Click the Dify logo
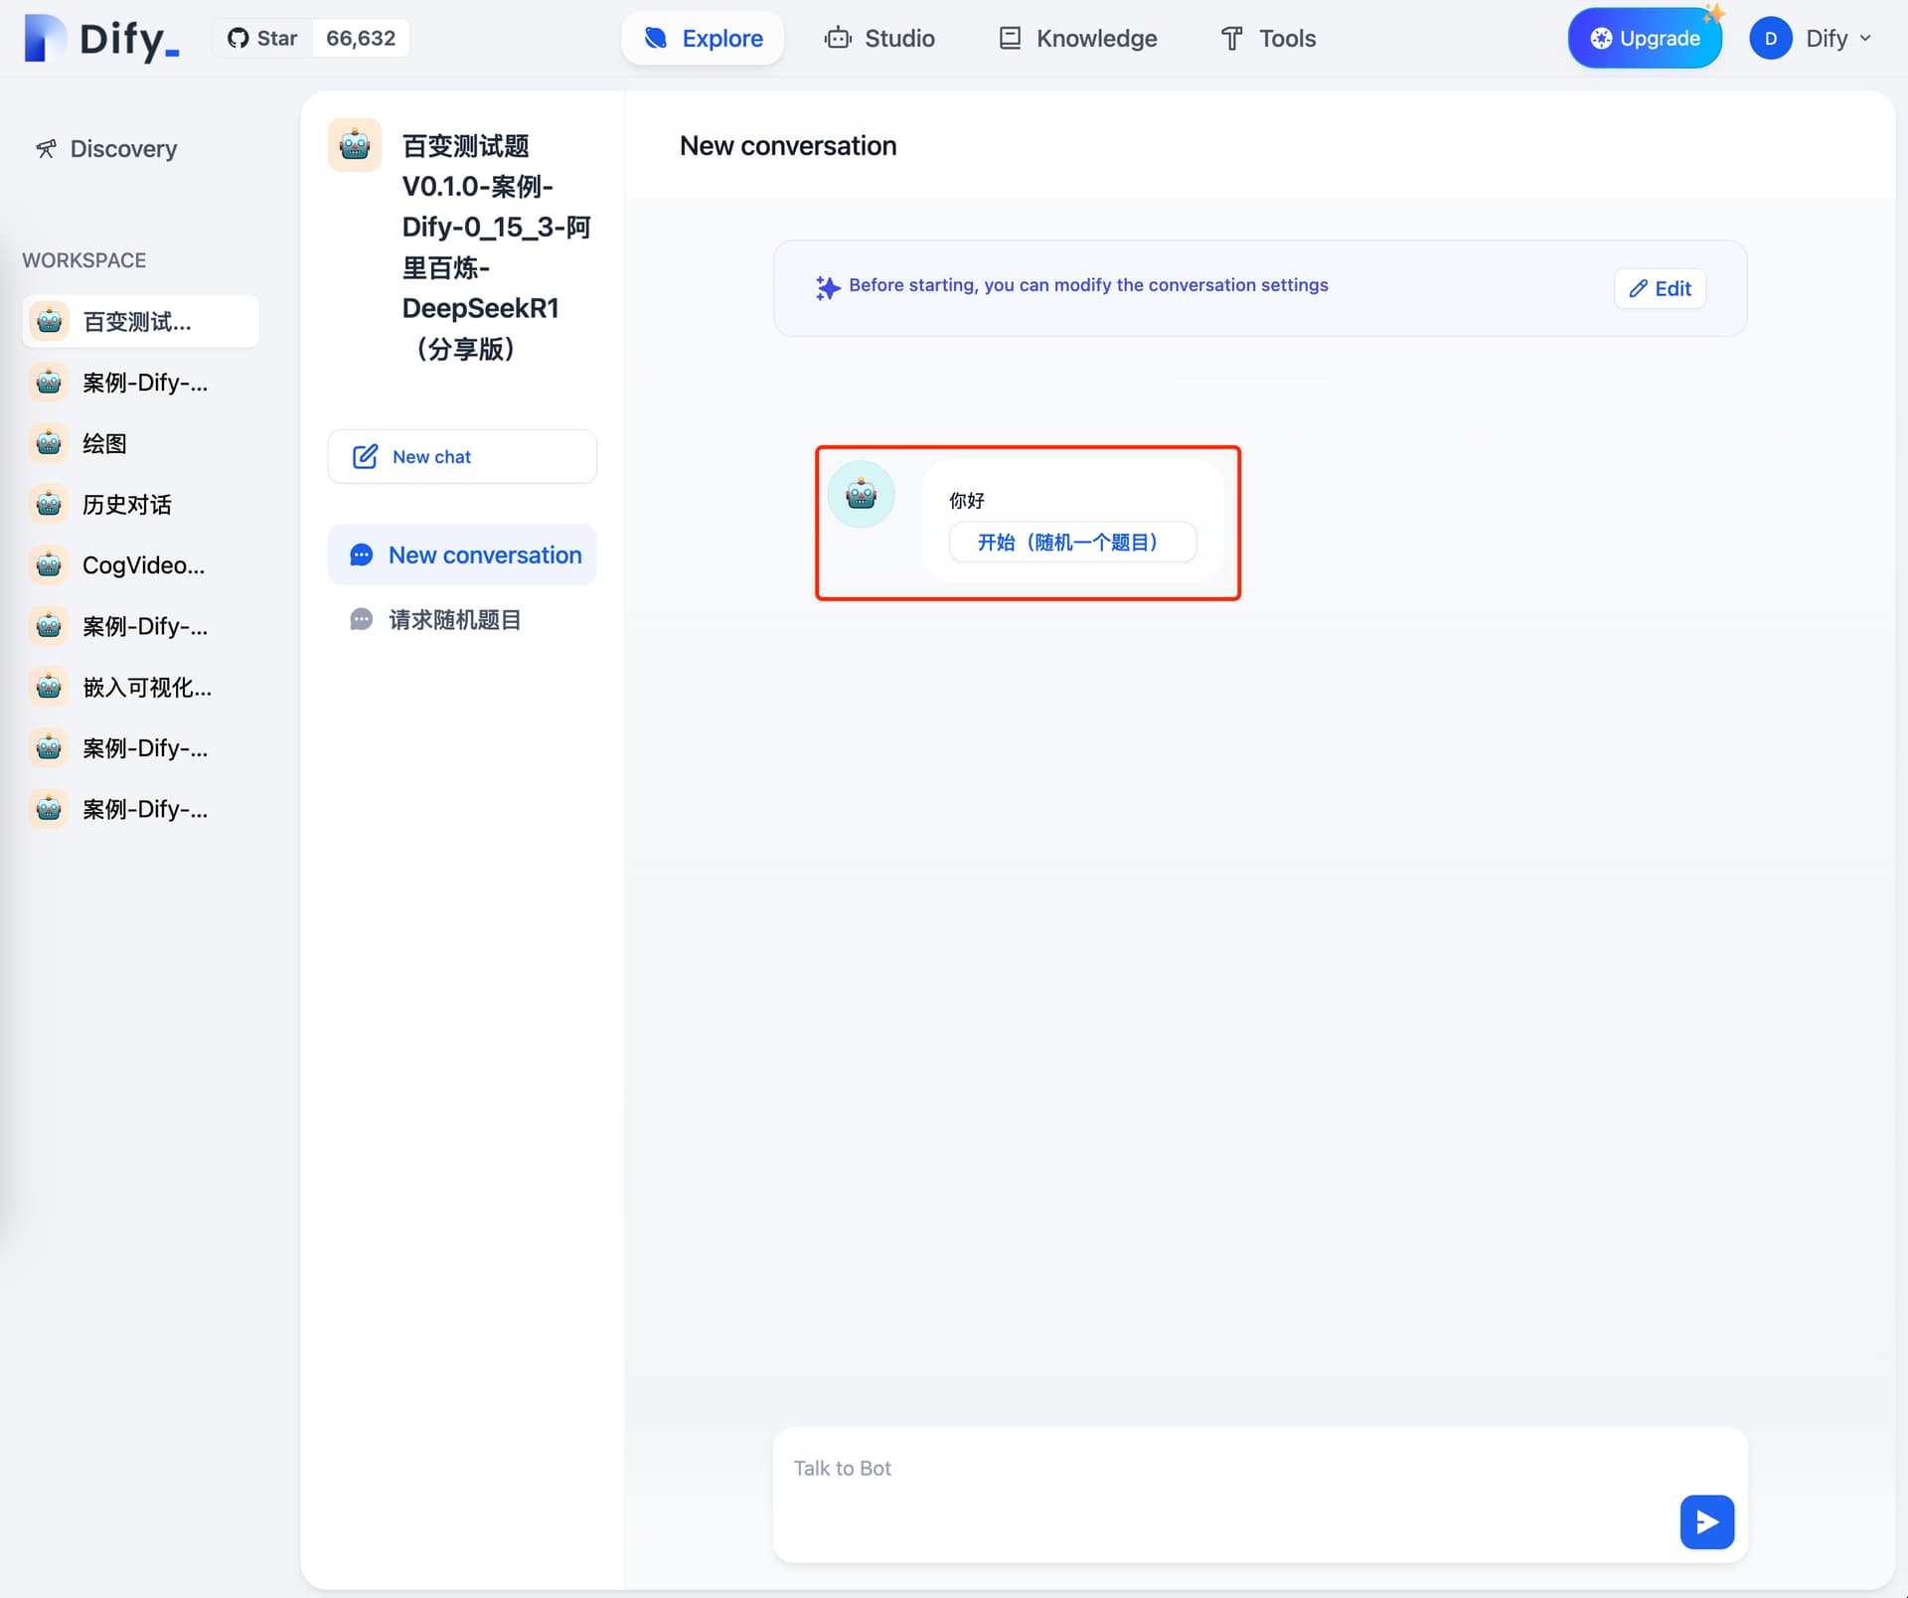The height and width of the screenshot is (1598, 1908). 101,39
